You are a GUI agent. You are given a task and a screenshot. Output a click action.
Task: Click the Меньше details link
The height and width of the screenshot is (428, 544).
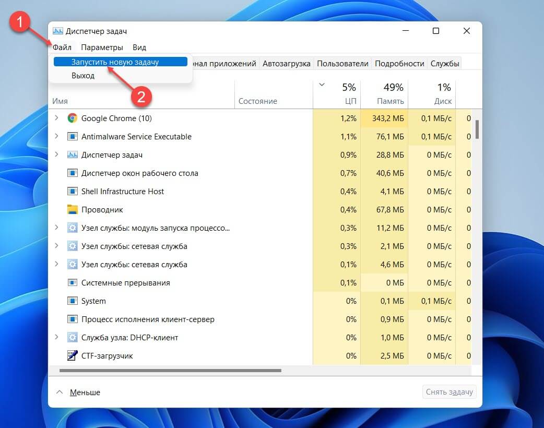click(x=85, y=393)
